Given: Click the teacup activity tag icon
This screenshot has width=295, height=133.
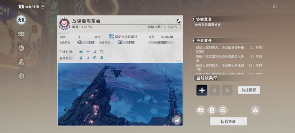Looking at the screenshot, I should (x=81, y=58).
